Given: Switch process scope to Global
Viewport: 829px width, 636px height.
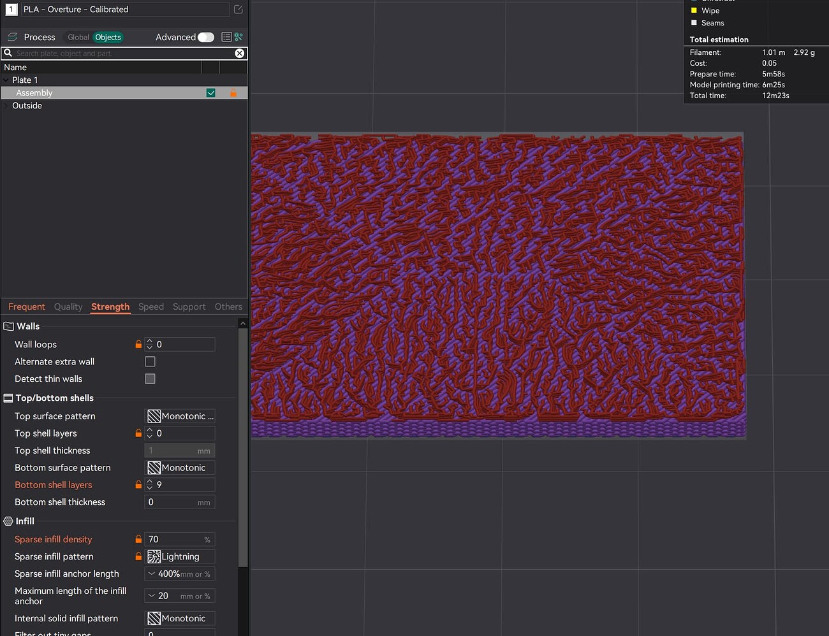Looking at the screenshot, I should click(78, 37).
